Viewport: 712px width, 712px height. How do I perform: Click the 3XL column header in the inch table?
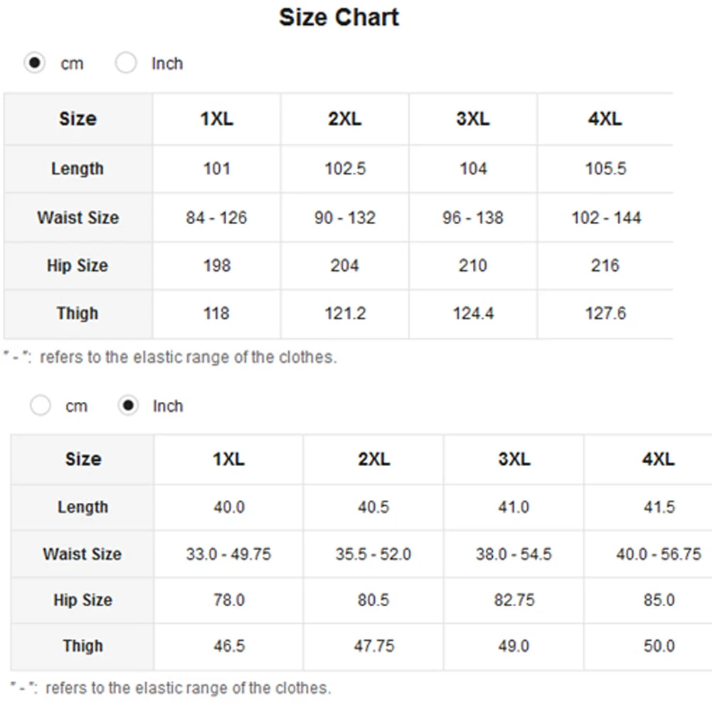coord(514,459)
